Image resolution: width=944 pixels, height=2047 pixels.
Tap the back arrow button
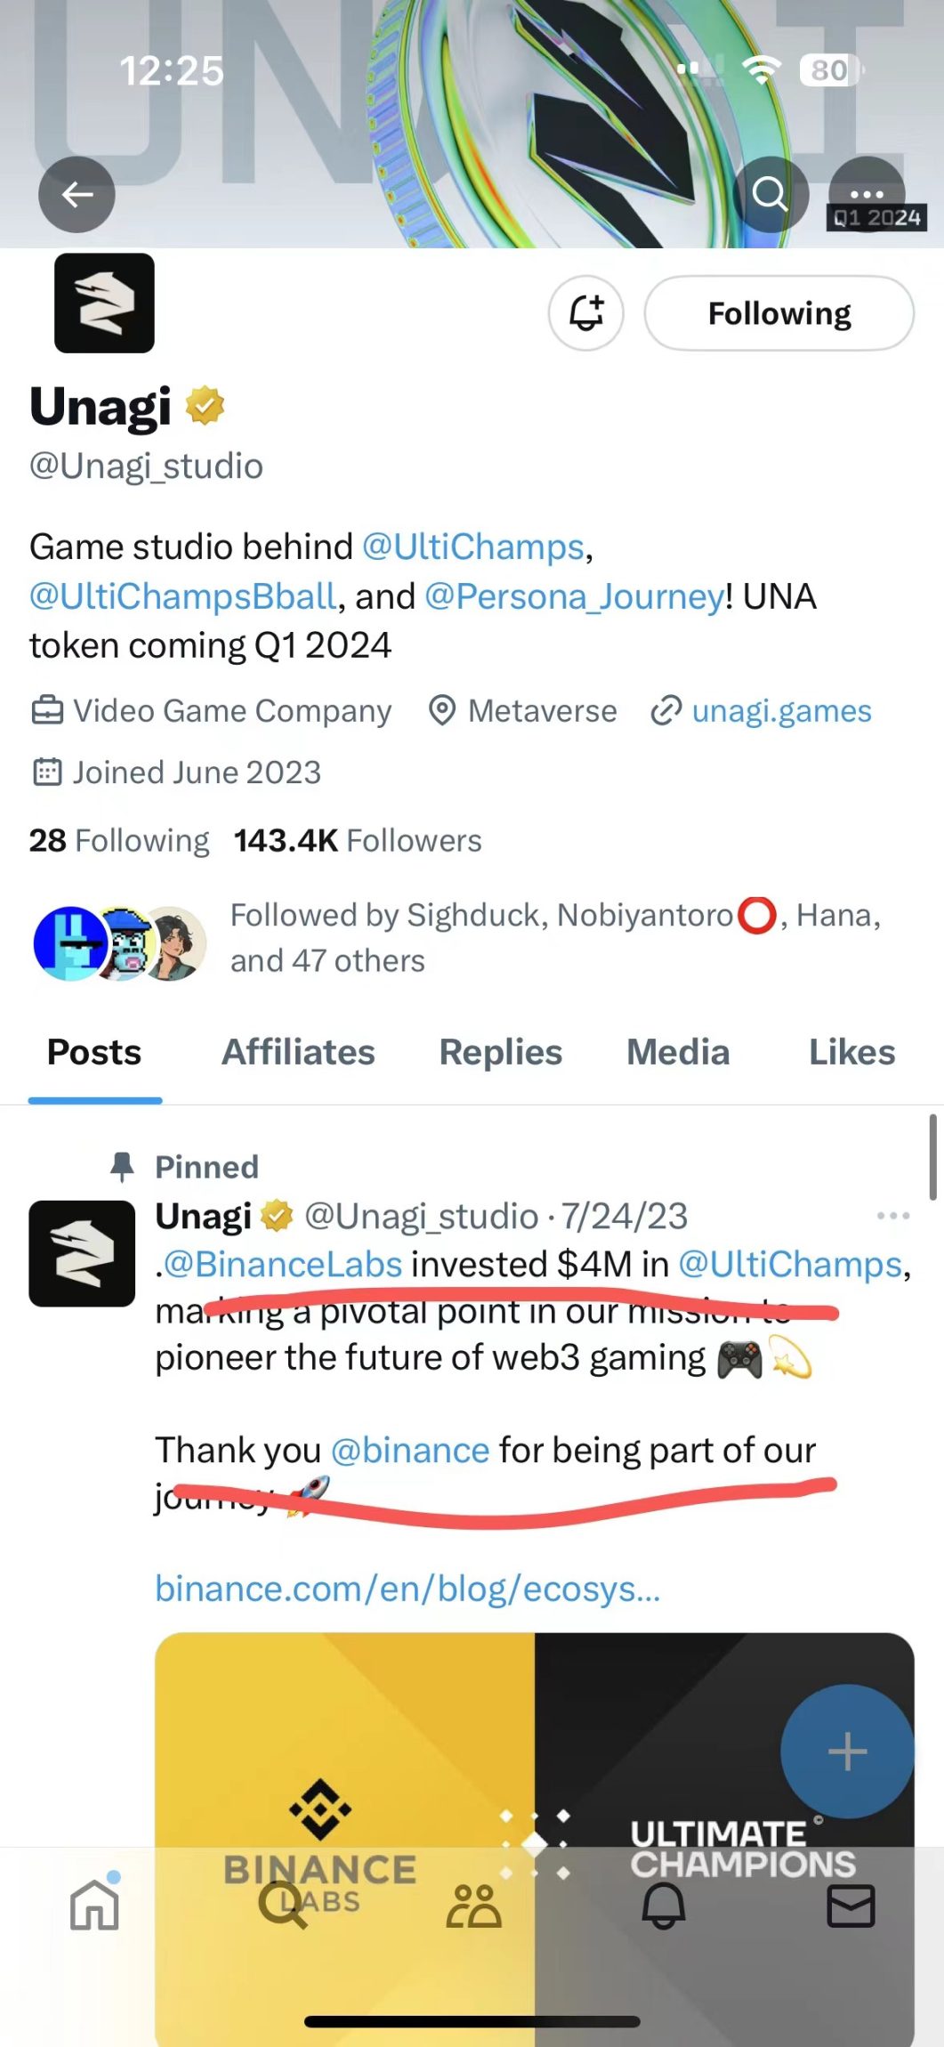(x=77, y=194)
